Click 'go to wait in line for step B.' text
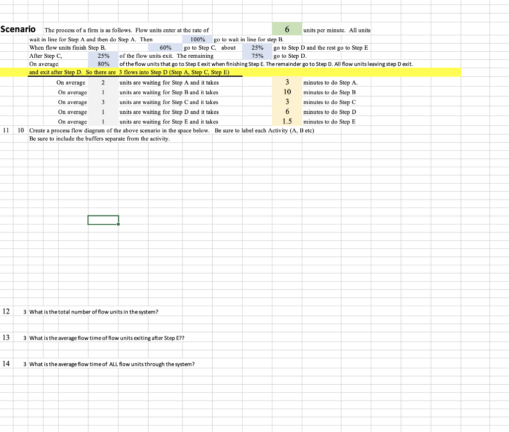509x432 pixels. pos(249,39)
